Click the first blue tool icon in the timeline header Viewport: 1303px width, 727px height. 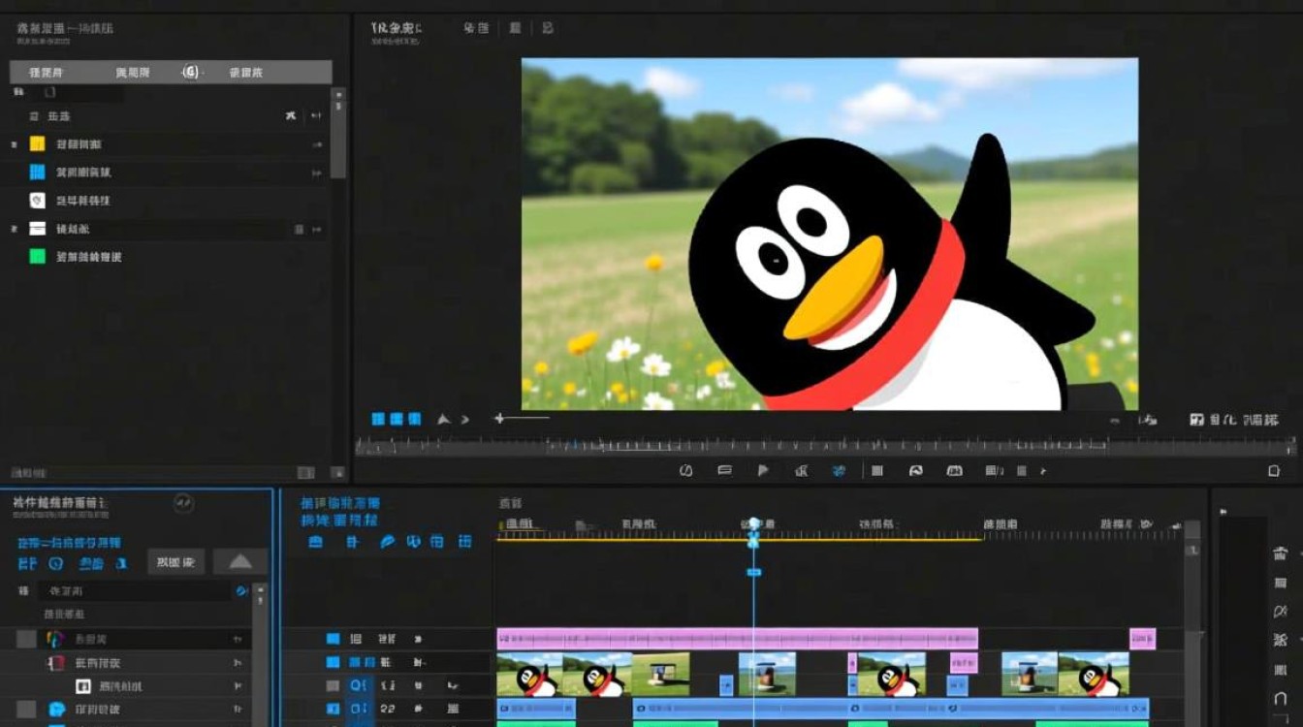pos(315,542)
